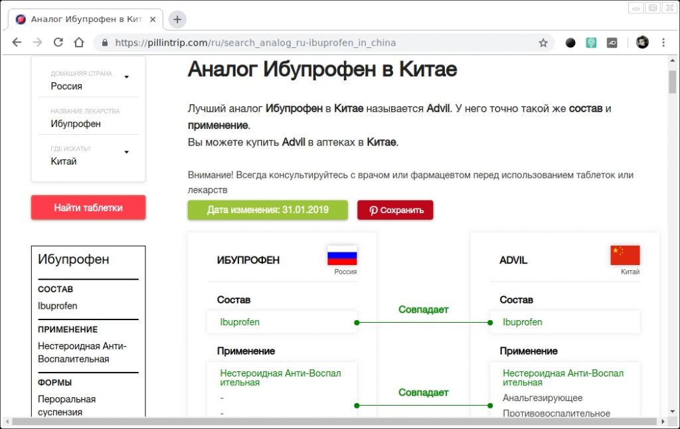Click Ibuprofen link in Advil Состав
Viewport: 680px width, 429px height.
pos(523,322)
